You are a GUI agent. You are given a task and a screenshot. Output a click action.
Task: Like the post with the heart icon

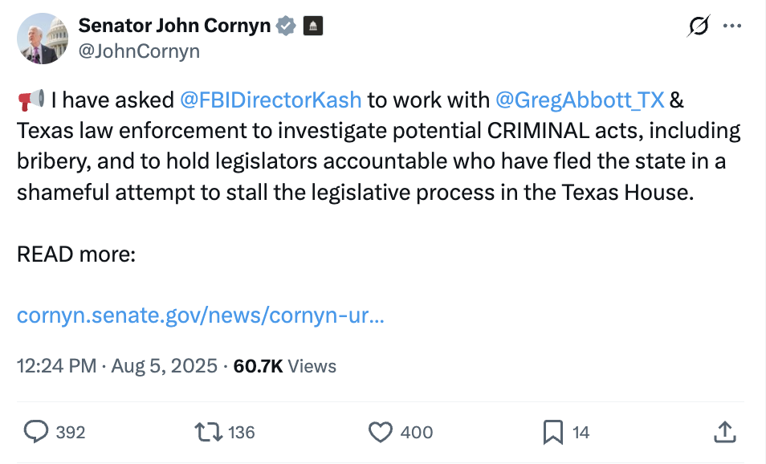click(380, 432)
